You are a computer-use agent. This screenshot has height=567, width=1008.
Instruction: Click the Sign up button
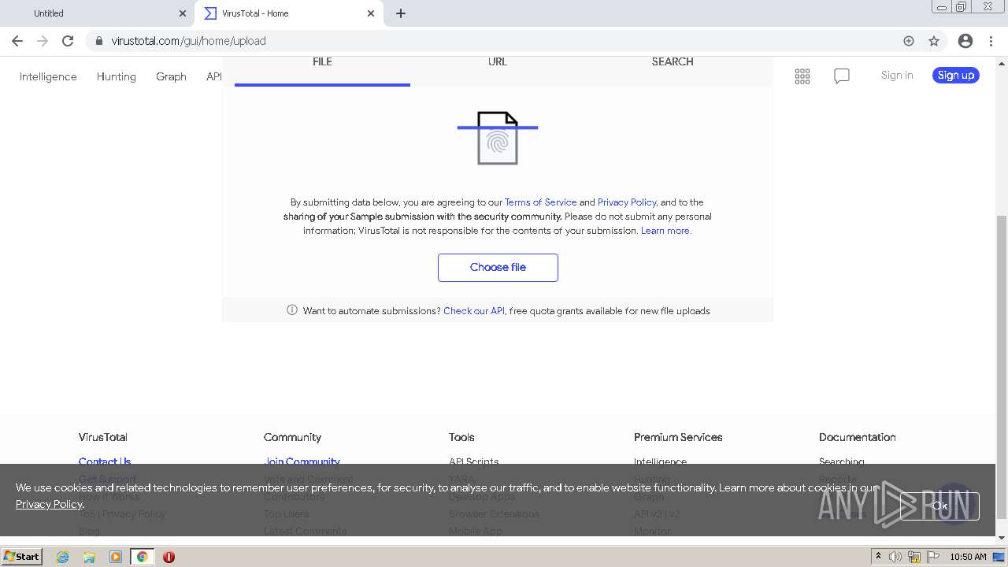(956, 76)
